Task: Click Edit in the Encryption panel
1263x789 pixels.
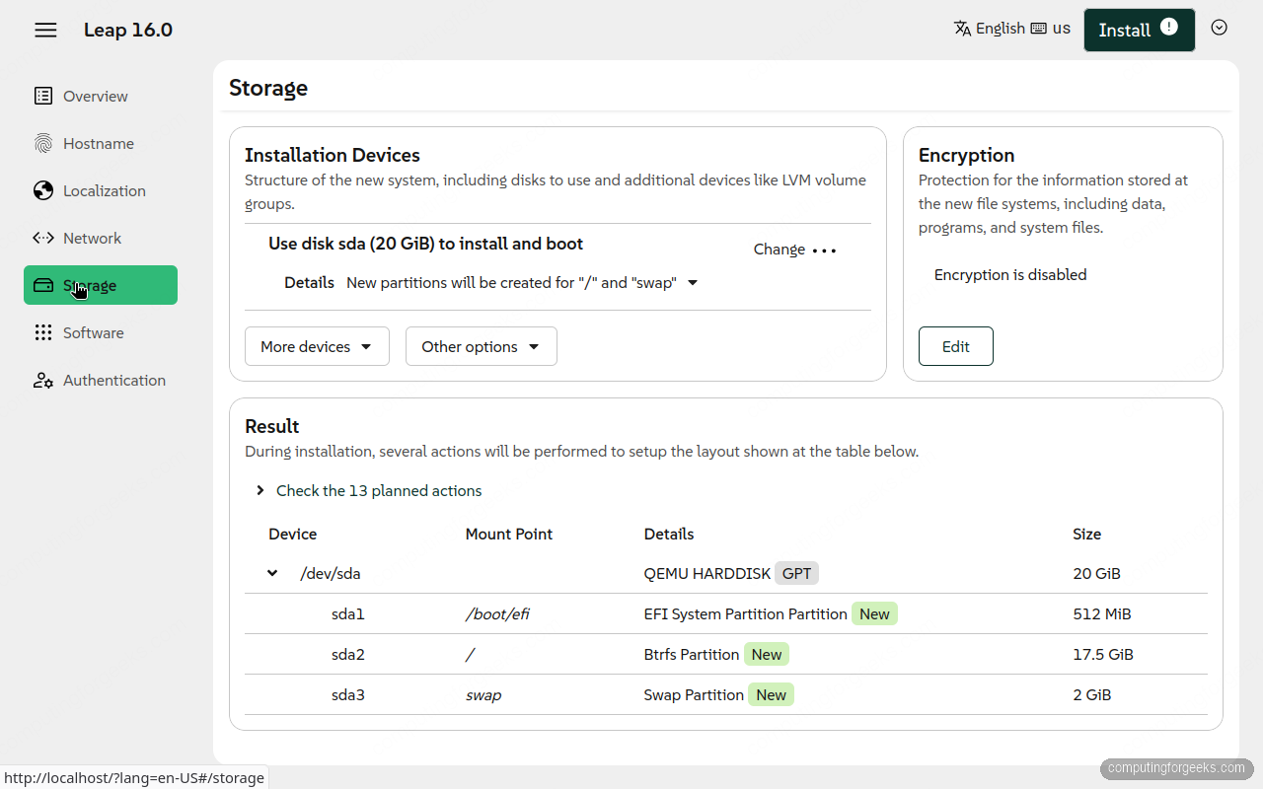Action: (x=956, y=346)
